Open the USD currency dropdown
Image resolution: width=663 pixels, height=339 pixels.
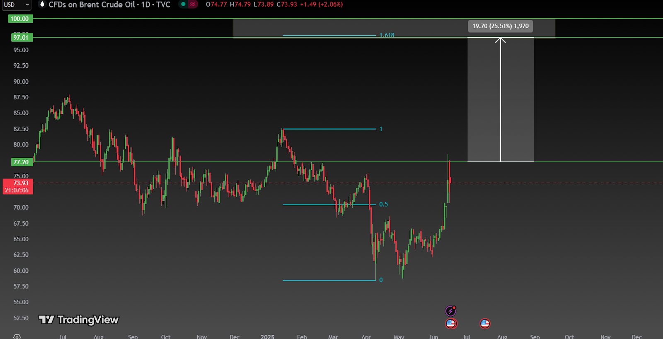(16, 5)
